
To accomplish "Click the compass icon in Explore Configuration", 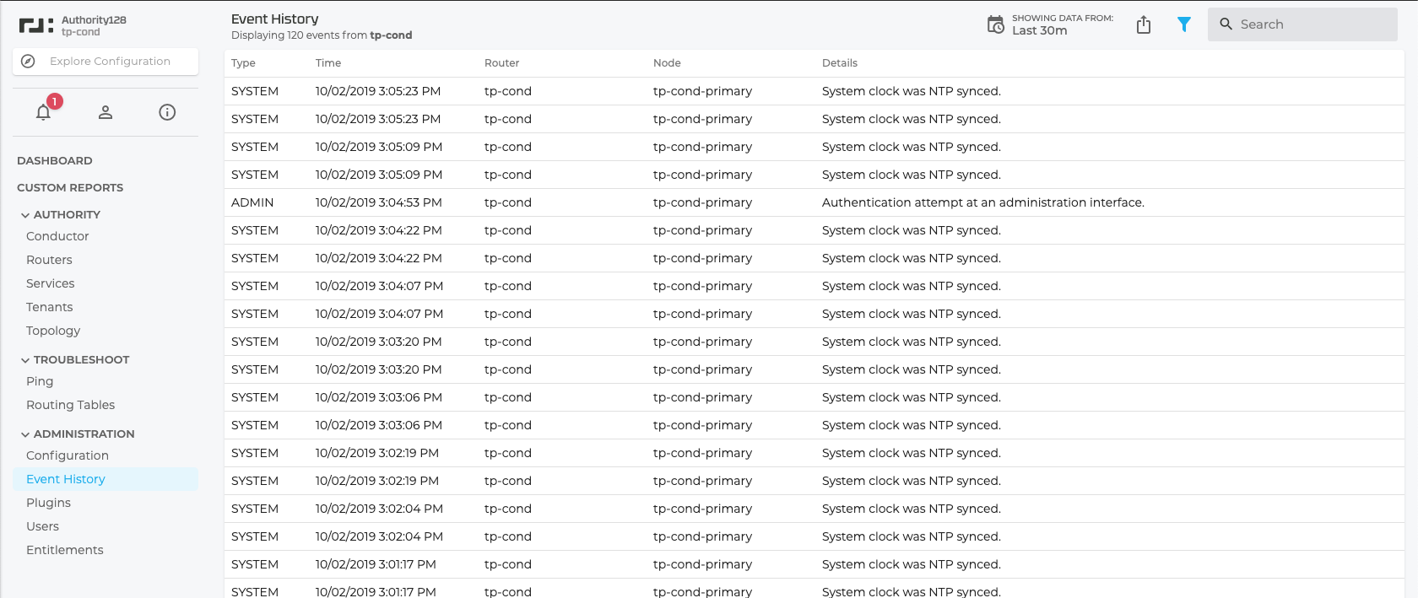I will [28, 62].
